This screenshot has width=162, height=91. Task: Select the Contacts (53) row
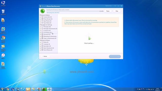coord(49,31)
